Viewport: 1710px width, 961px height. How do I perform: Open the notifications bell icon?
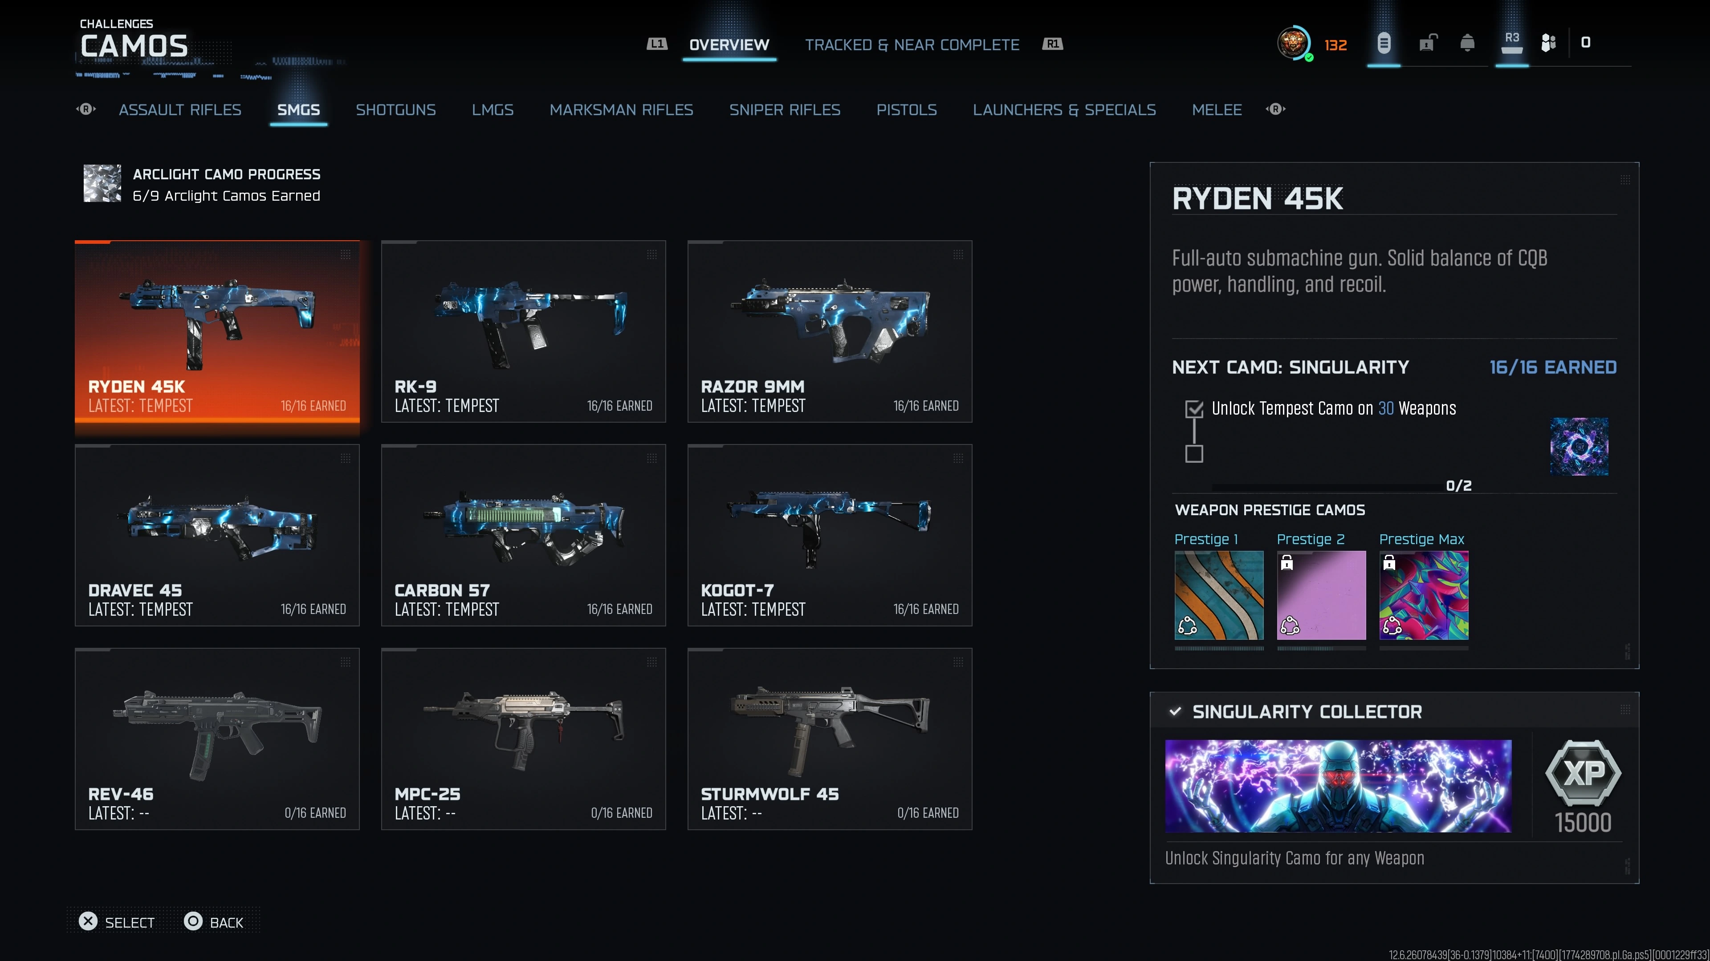[1467, 44]
